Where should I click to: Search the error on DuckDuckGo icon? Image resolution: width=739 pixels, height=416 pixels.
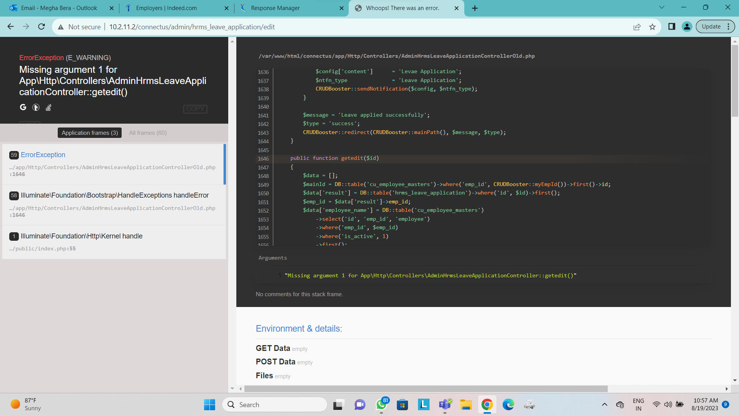pyautogui.click(x=36, y=107)
